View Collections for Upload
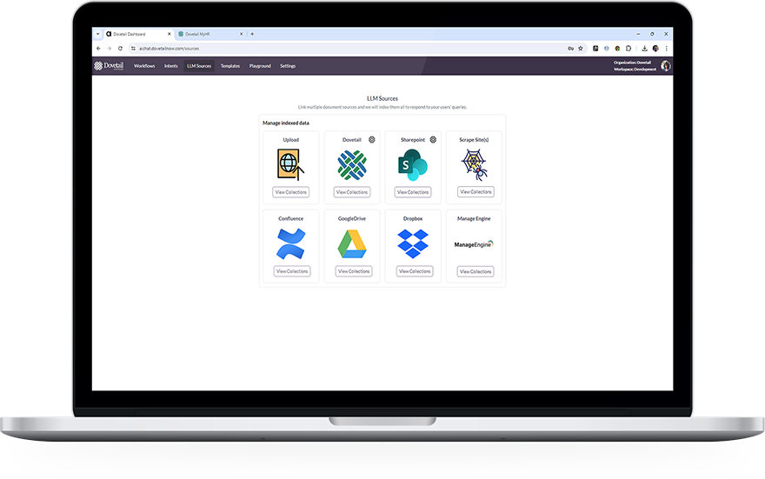 (x=290, y=192)
